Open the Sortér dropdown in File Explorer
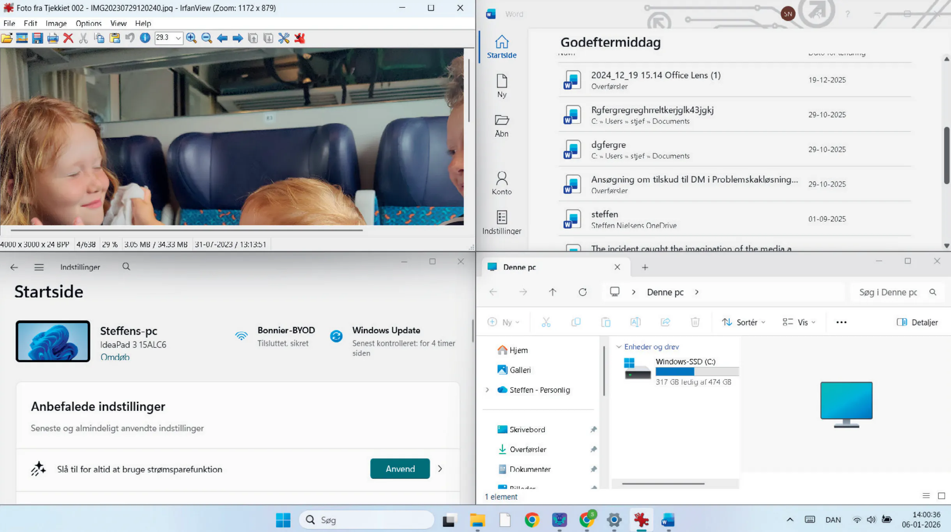This screenshot has height=532, width=951. tap(744, 322)
